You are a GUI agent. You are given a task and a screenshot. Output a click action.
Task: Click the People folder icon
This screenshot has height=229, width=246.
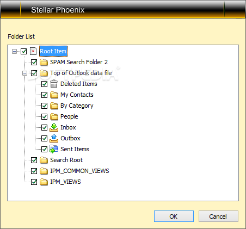[x=54, y=116]
